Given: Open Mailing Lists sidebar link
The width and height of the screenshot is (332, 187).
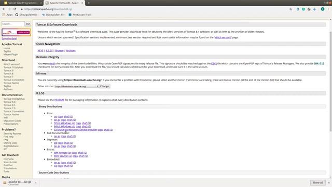Looking at the screenshot, I should [10, 143].
